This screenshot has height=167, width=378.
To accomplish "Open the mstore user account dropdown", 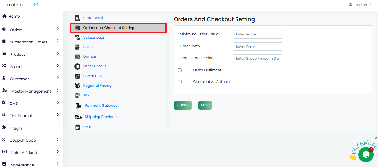I will coord(360,5).
